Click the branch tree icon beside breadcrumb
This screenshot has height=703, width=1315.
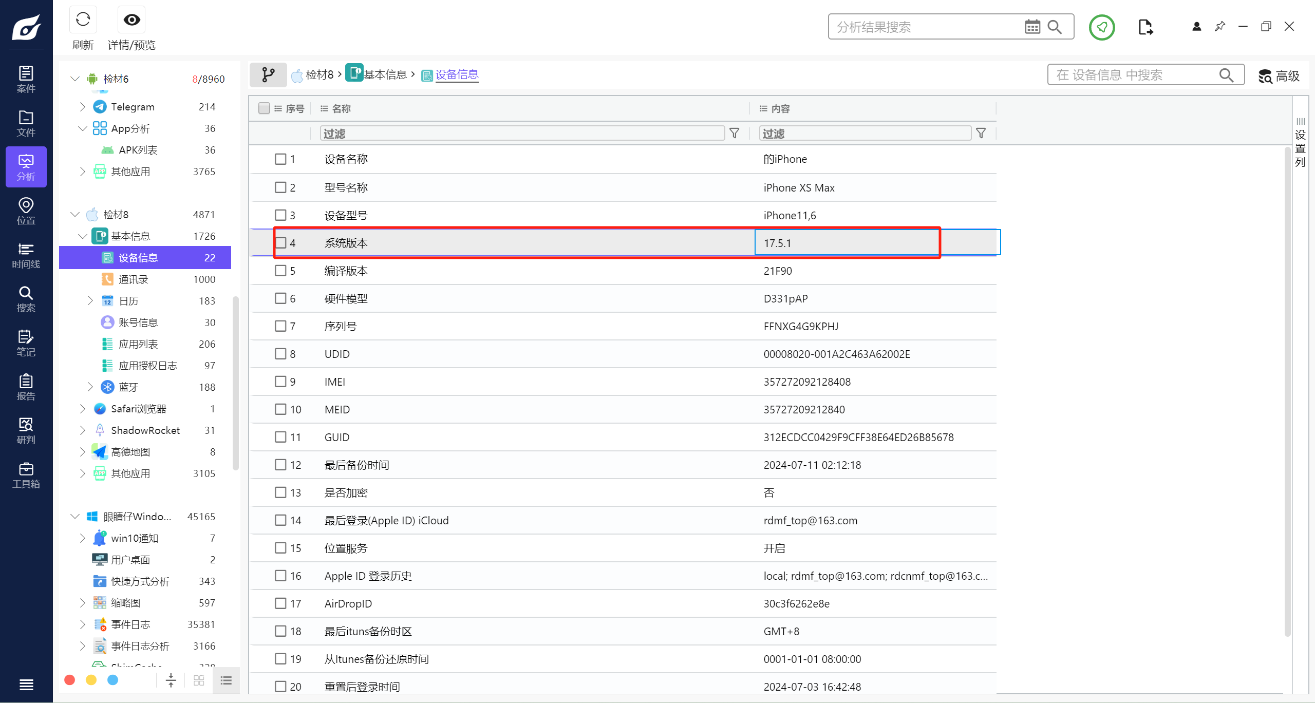268,75
